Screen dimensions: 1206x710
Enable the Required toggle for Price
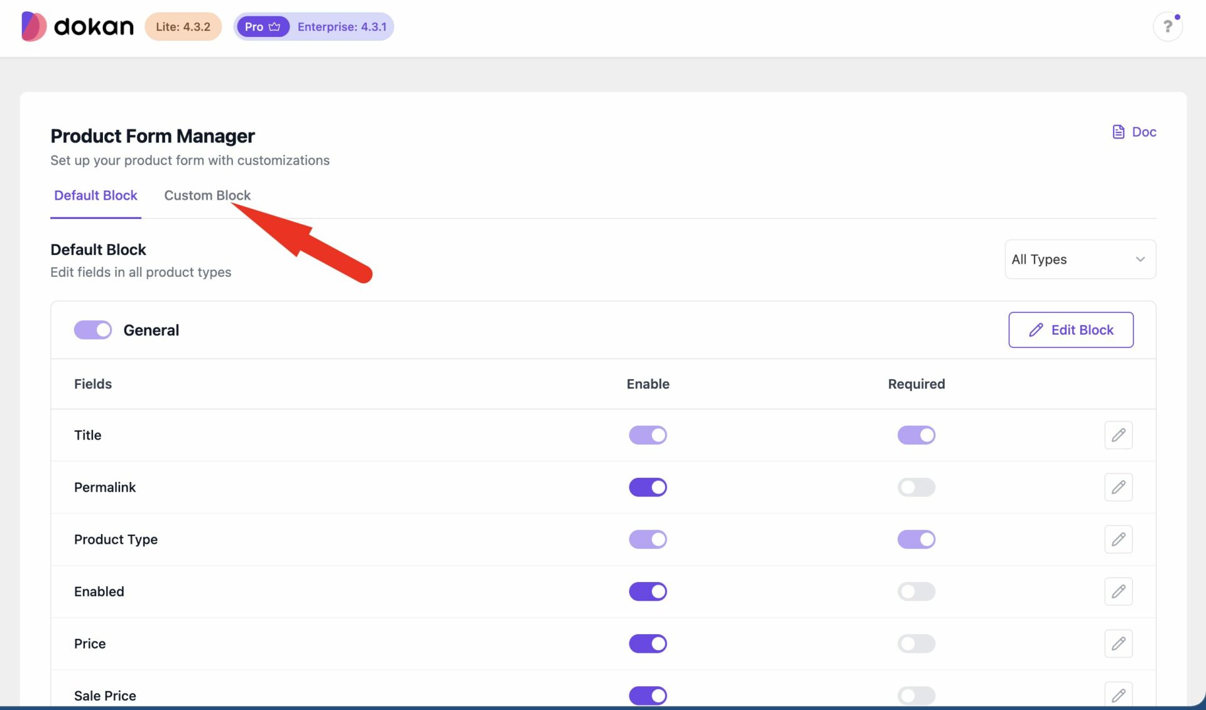coord(916,643)
